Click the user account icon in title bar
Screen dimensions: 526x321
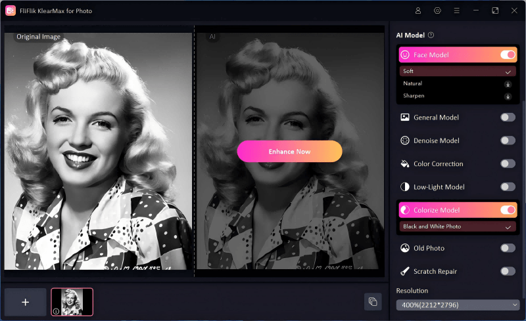click(x=418, y=11)
